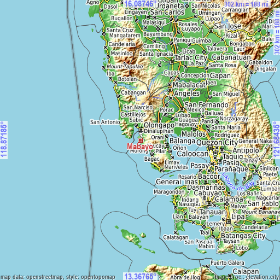Click the Caloocan label

coord(192,154)
